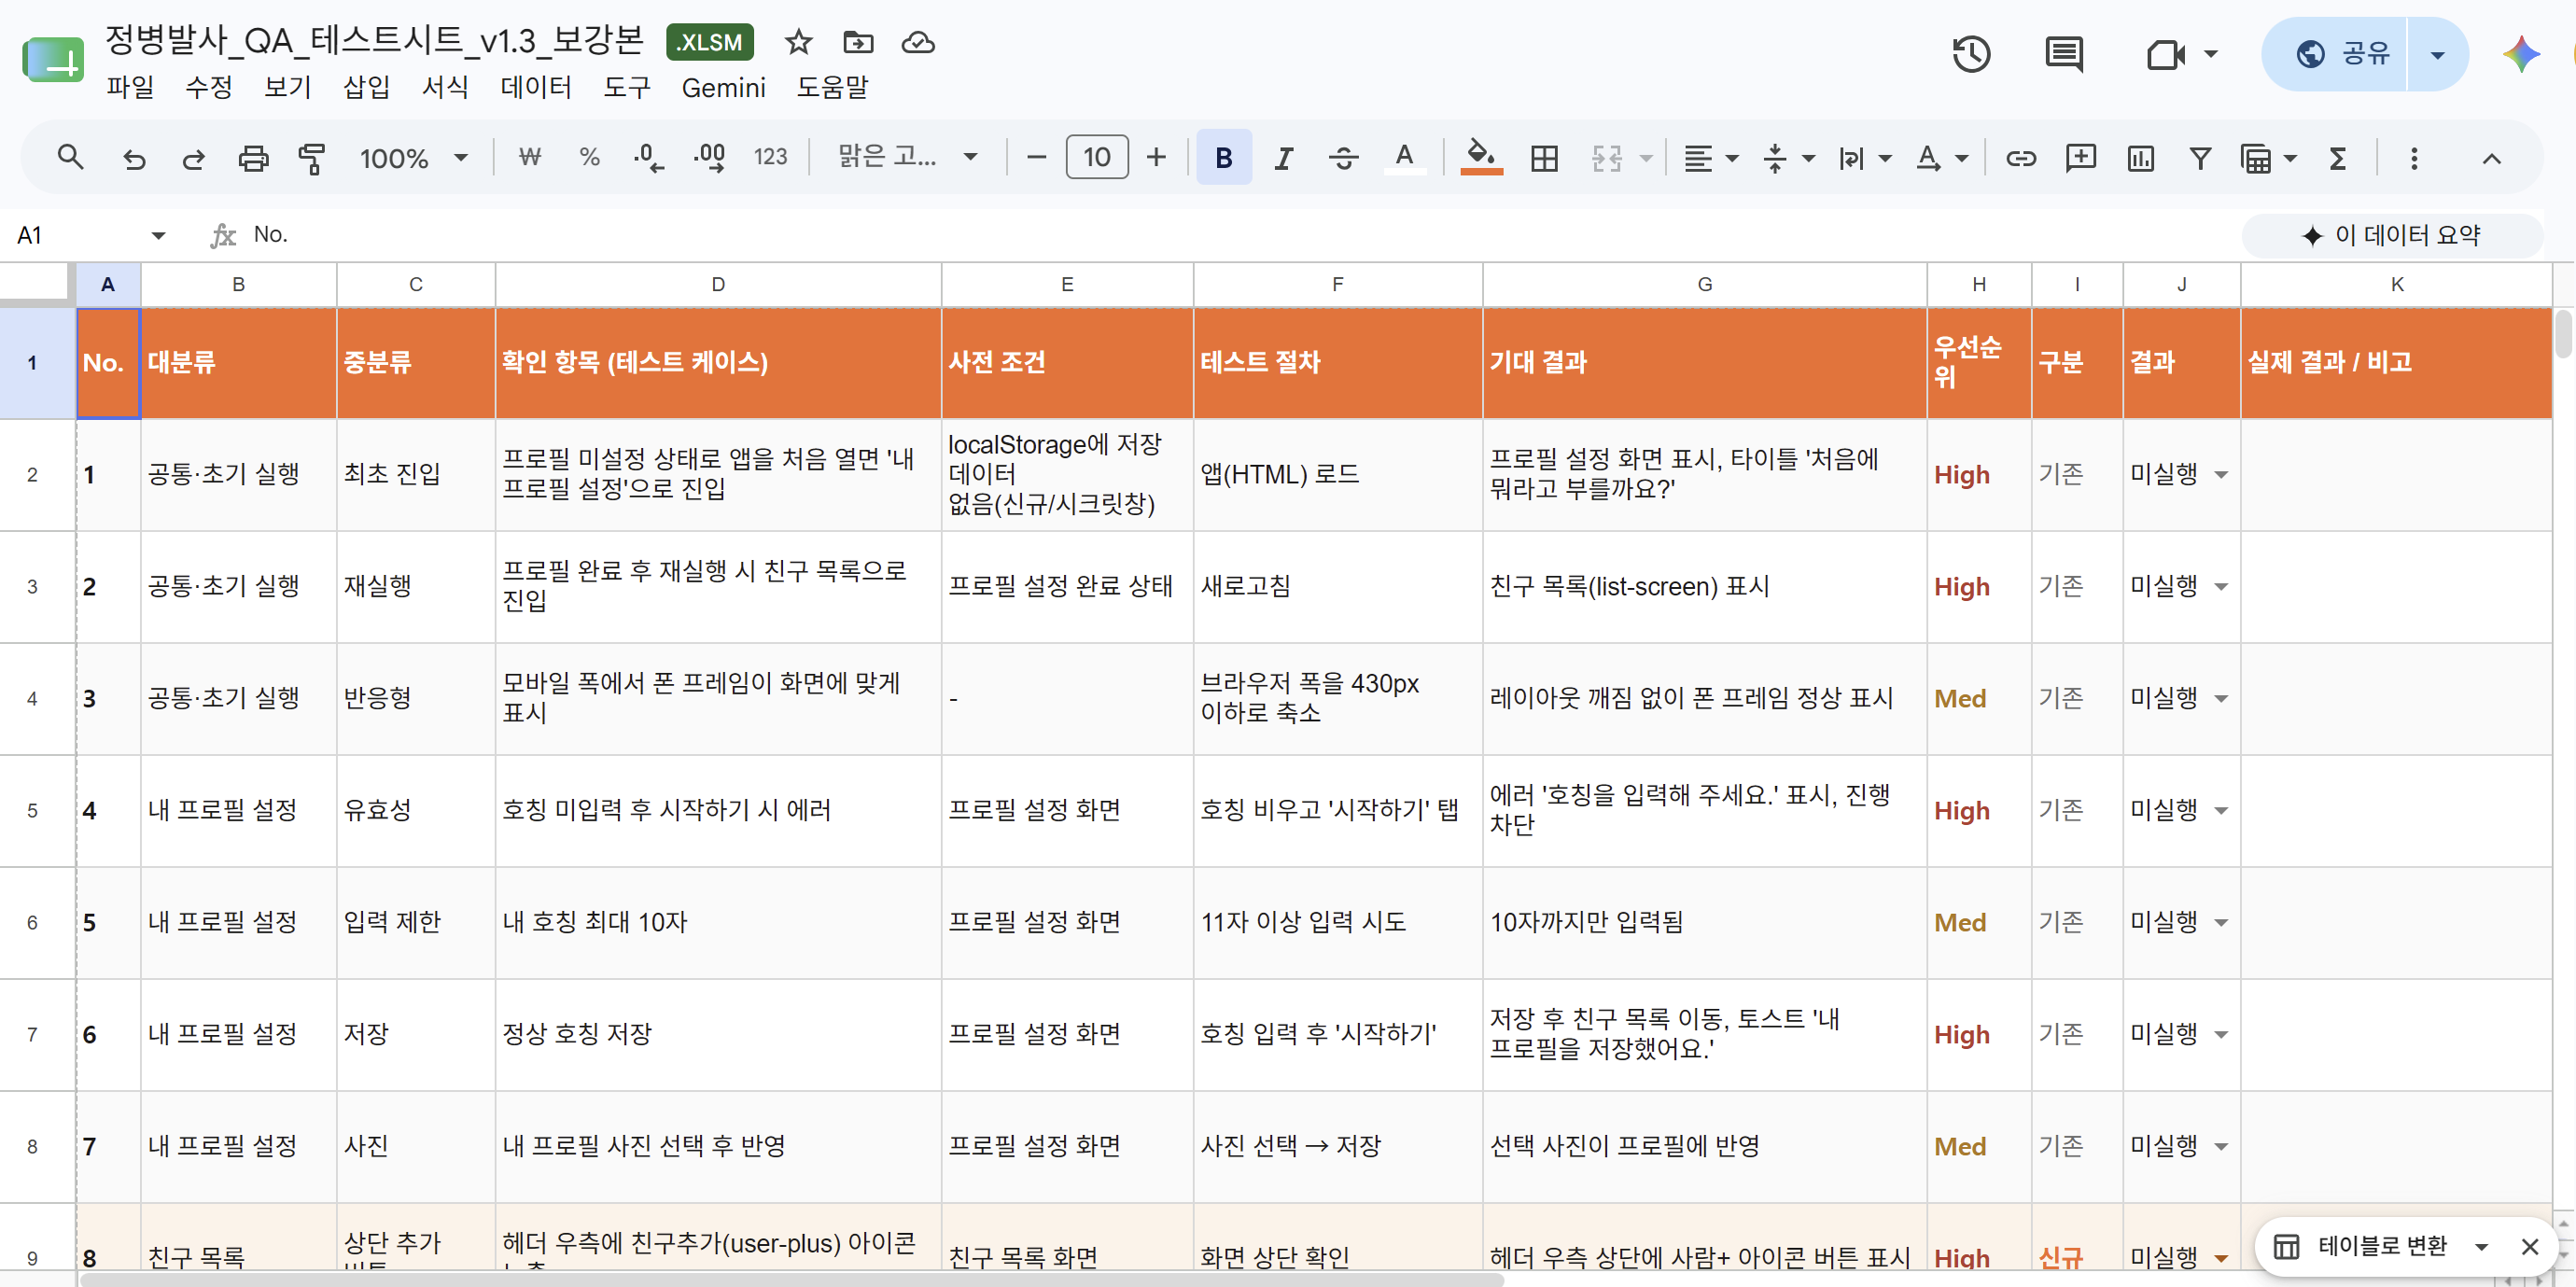Increase decimal places
The image size is (2576, 1287).
click(x=709, y=157)
